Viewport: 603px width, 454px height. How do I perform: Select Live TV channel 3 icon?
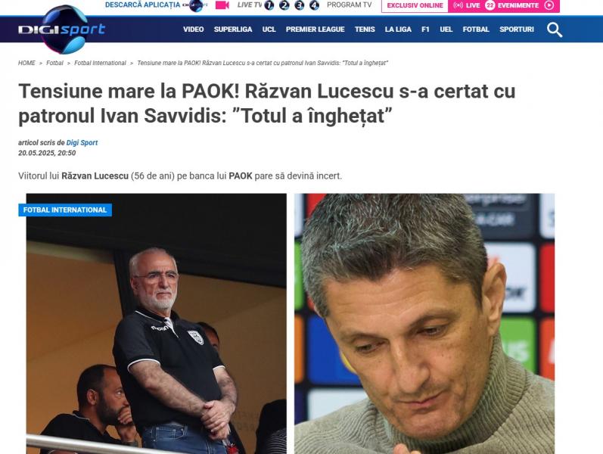[x=299, y=5]
